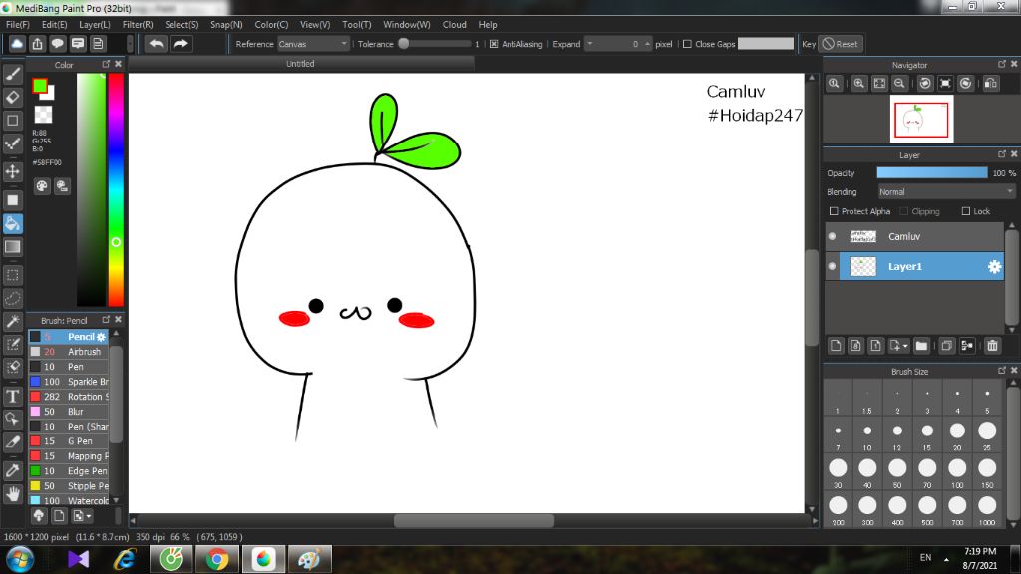Select the Text tool
The height and width of the screenshot is (574, 1021).
[12, 397]
